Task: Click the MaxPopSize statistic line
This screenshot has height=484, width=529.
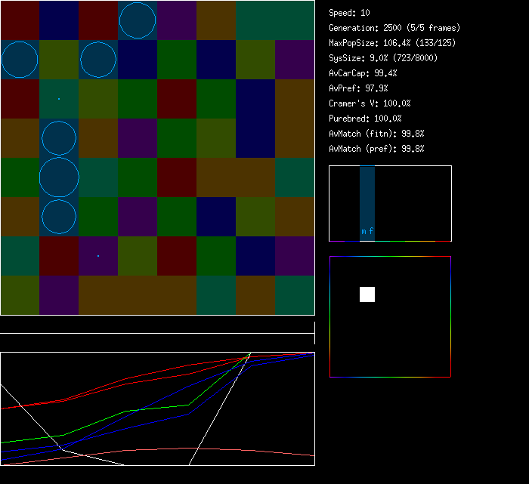Action: 391,43
